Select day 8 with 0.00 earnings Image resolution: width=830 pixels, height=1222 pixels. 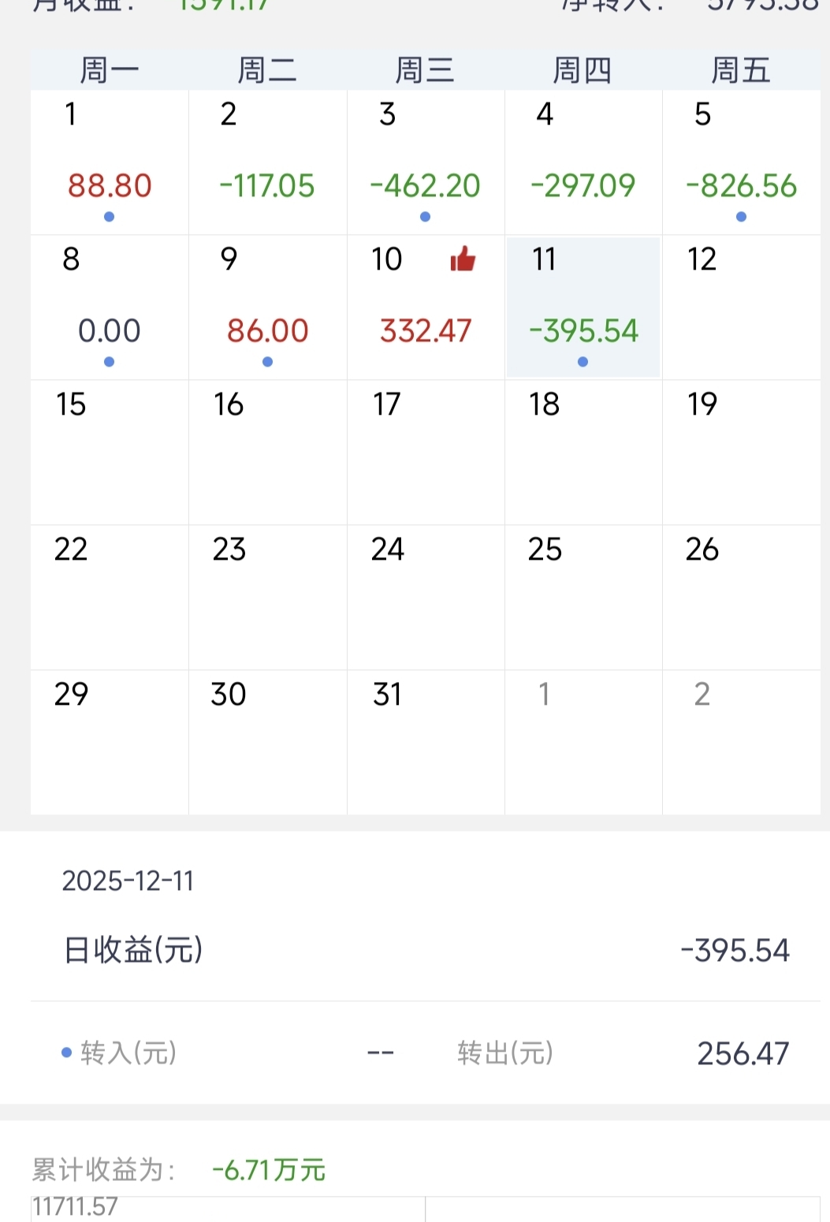109,307
